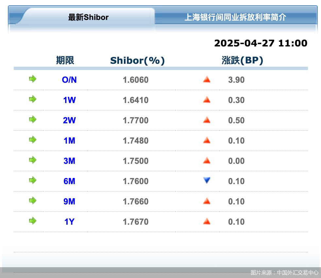The width and height of the screenshot is (321, 278).
Task: Click the 图片来源：中国外汇交易中心 caption
Action: (x=284, y=272)
